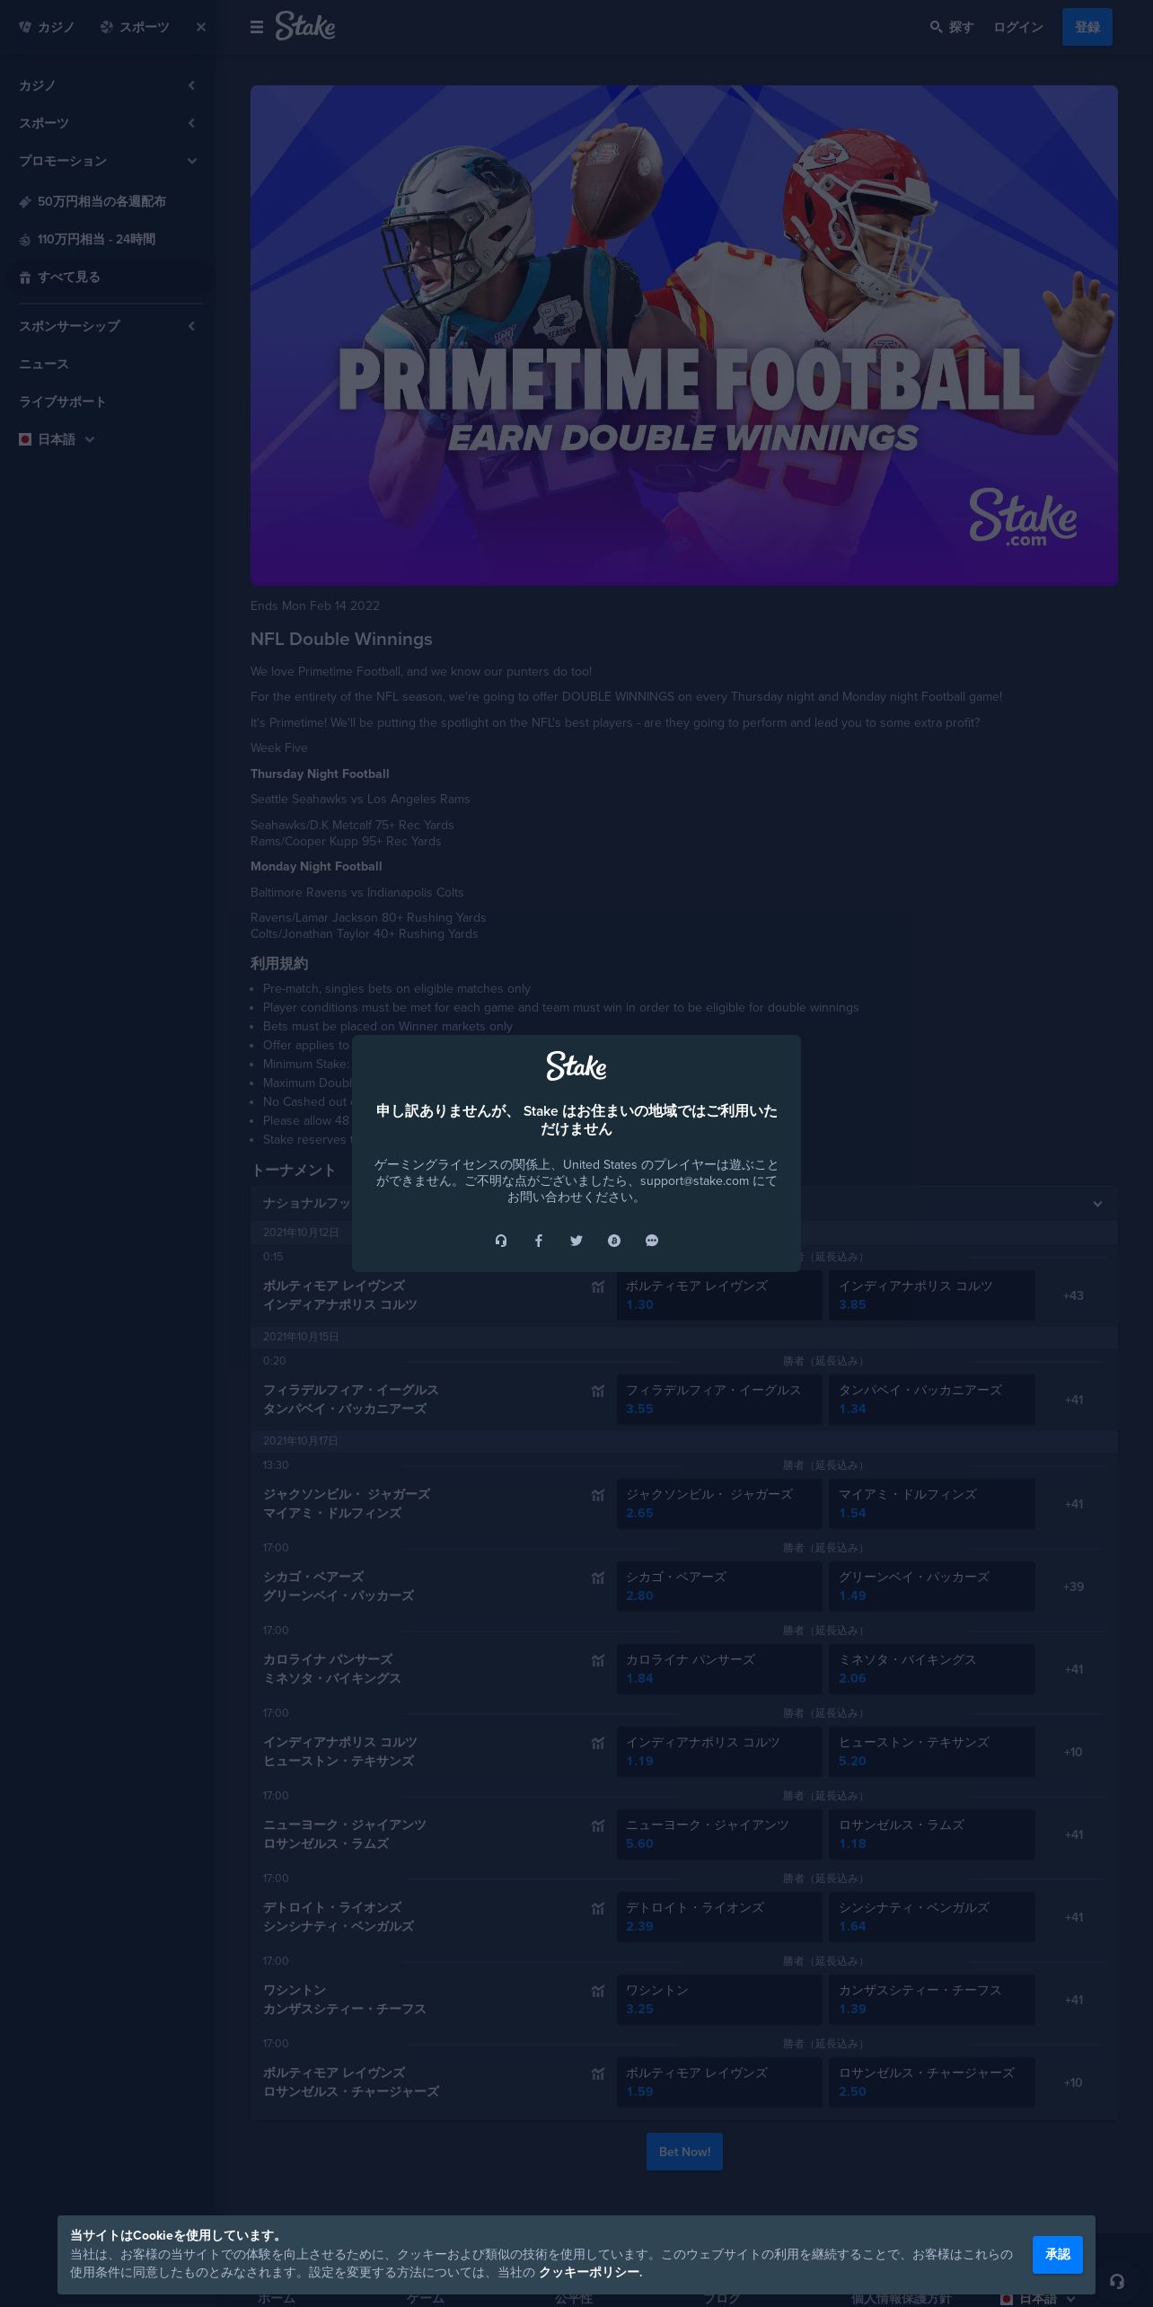Open stats icon for Eagles vs Buccaneers match
The image size is (1153, 2307).
tap(598, 1392)
